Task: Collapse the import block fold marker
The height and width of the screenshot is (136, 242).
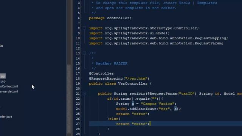Action: click(x=84, y=28)
